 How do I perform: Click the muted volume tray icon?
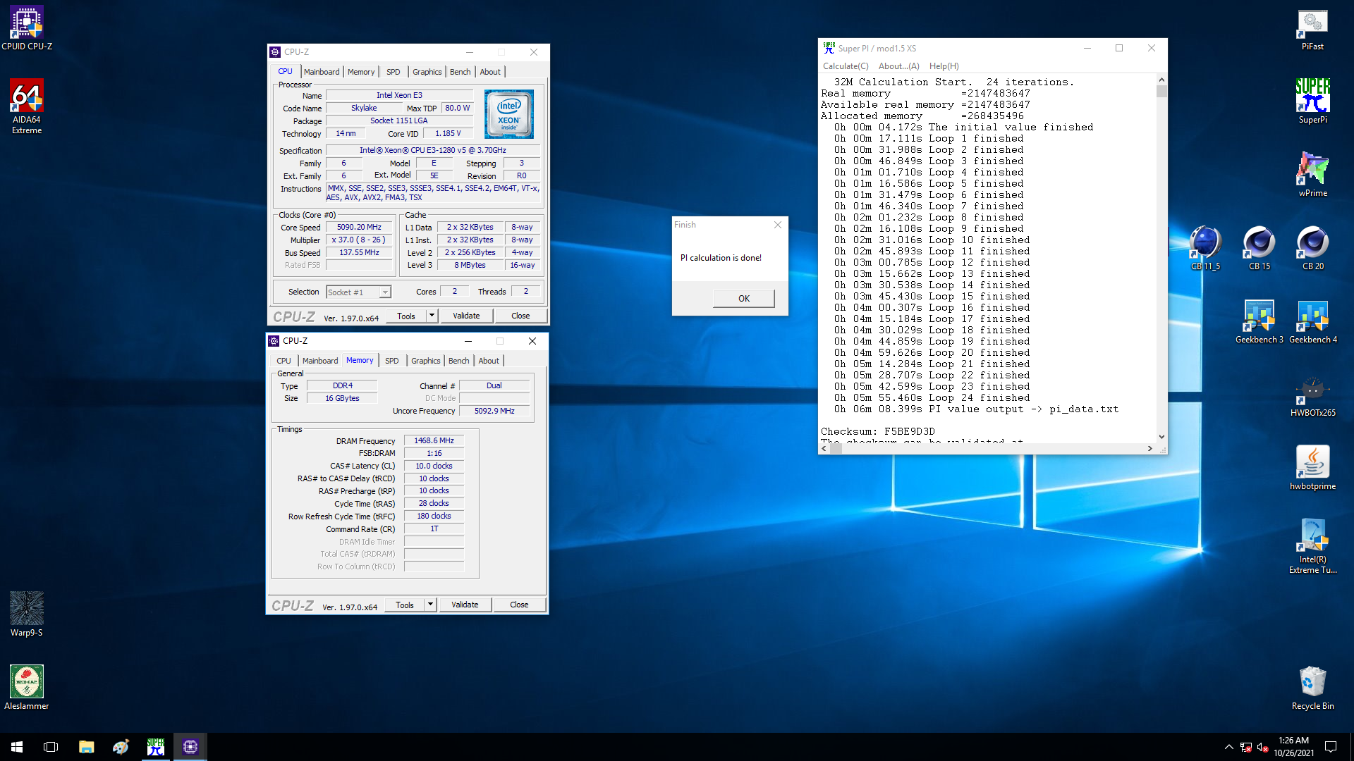pos(1263,747)
